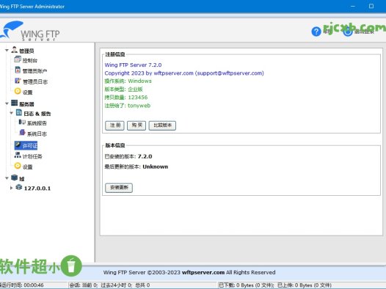
Task: Click the 购买 button
Action: click(136, 125)
